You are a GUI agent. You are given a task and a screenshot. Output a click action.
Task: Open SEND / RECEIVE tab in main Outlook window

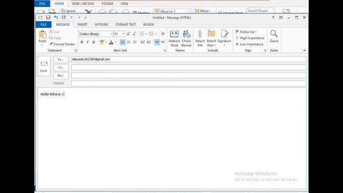point(83,4)
